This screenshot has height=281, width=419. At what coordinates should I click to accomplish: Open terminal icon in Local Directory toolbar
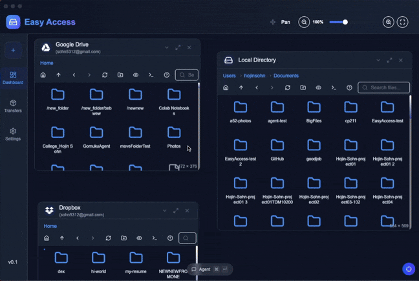pyautogui.click(x=334, y=87)
